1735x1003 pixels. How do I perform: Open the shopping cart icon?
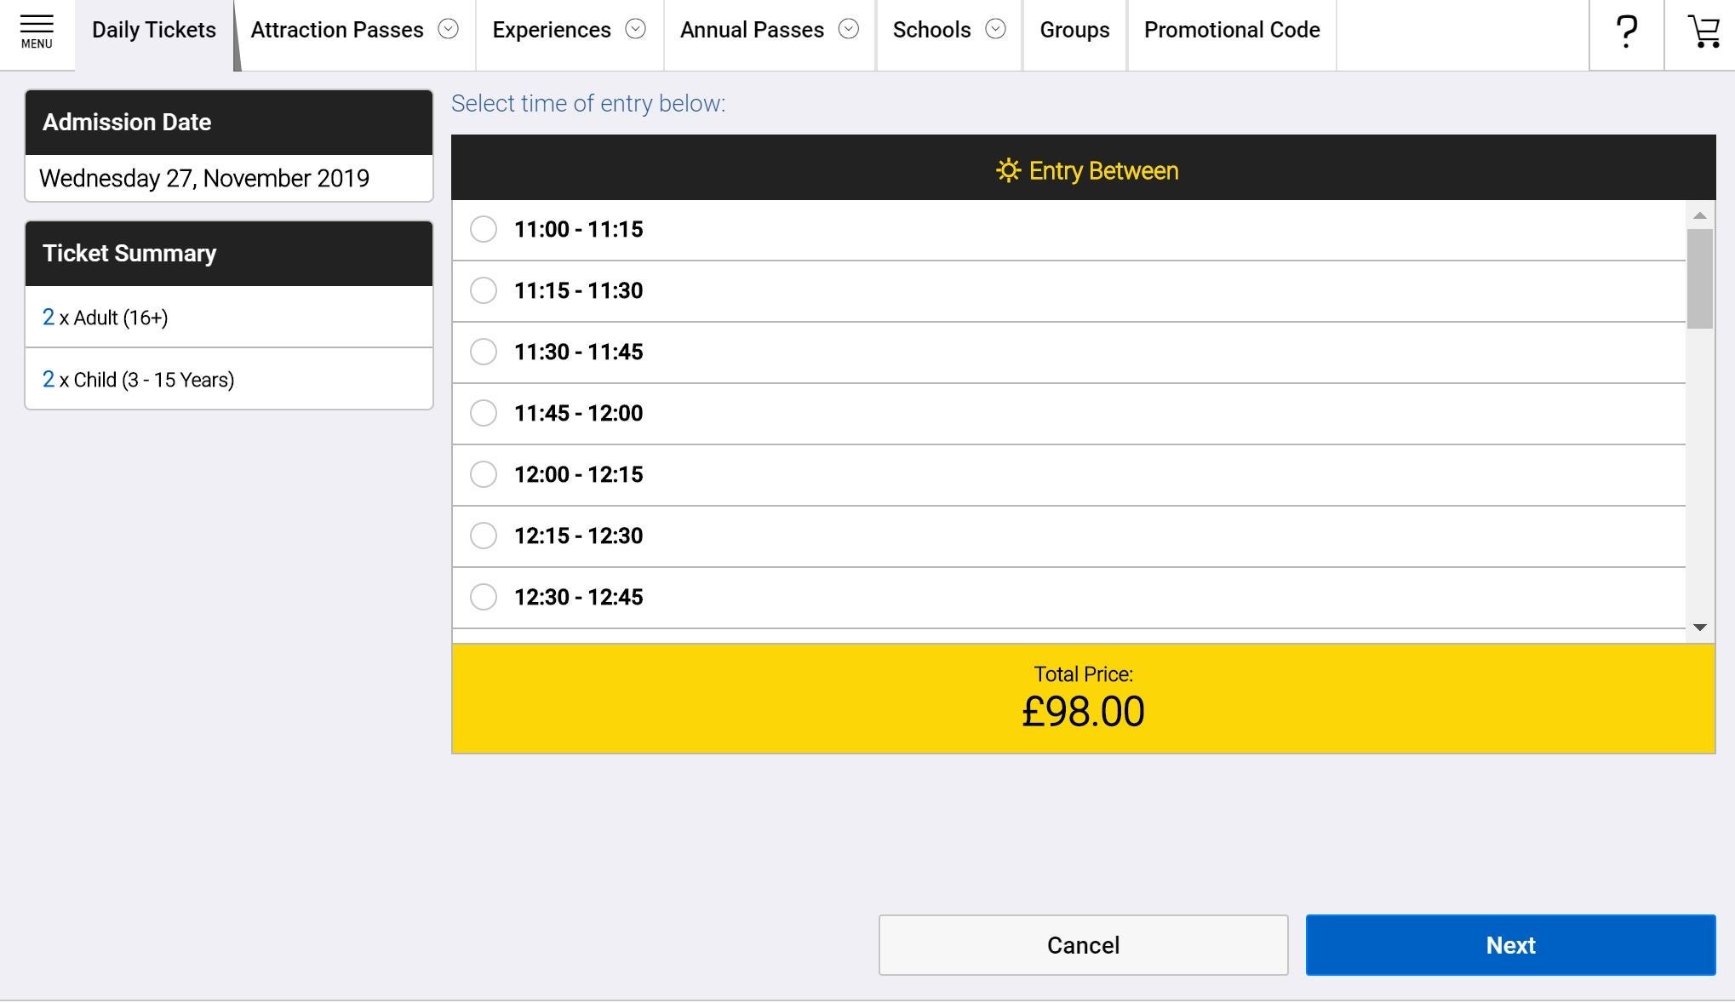pyautogui.click(x=1703, y=32)
